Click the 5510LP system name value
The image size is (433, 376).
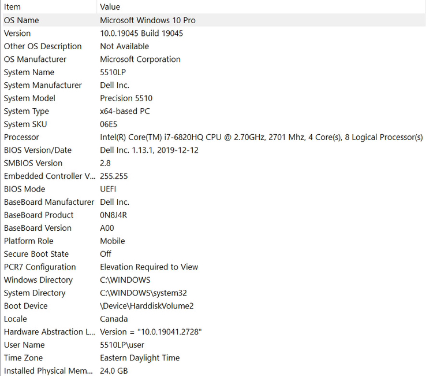click(x=113, y=72)
